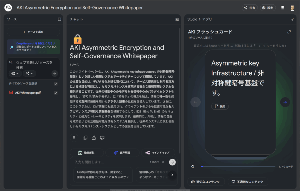Open the web source type dropdown
The width and height of the screenshot is (300, 191).
click(x=15, y=74)
